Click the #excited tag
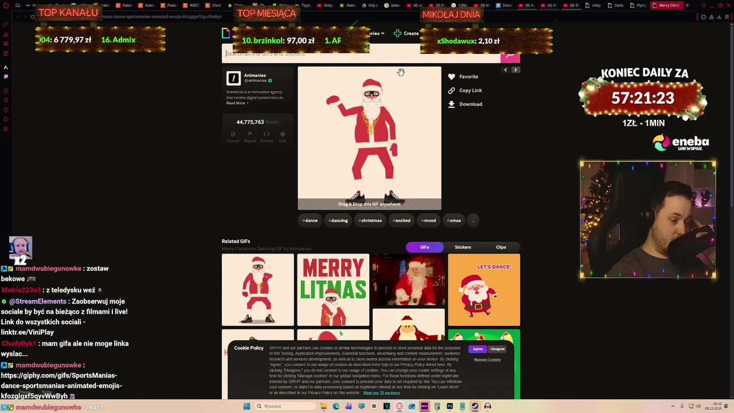 [402, 220]
